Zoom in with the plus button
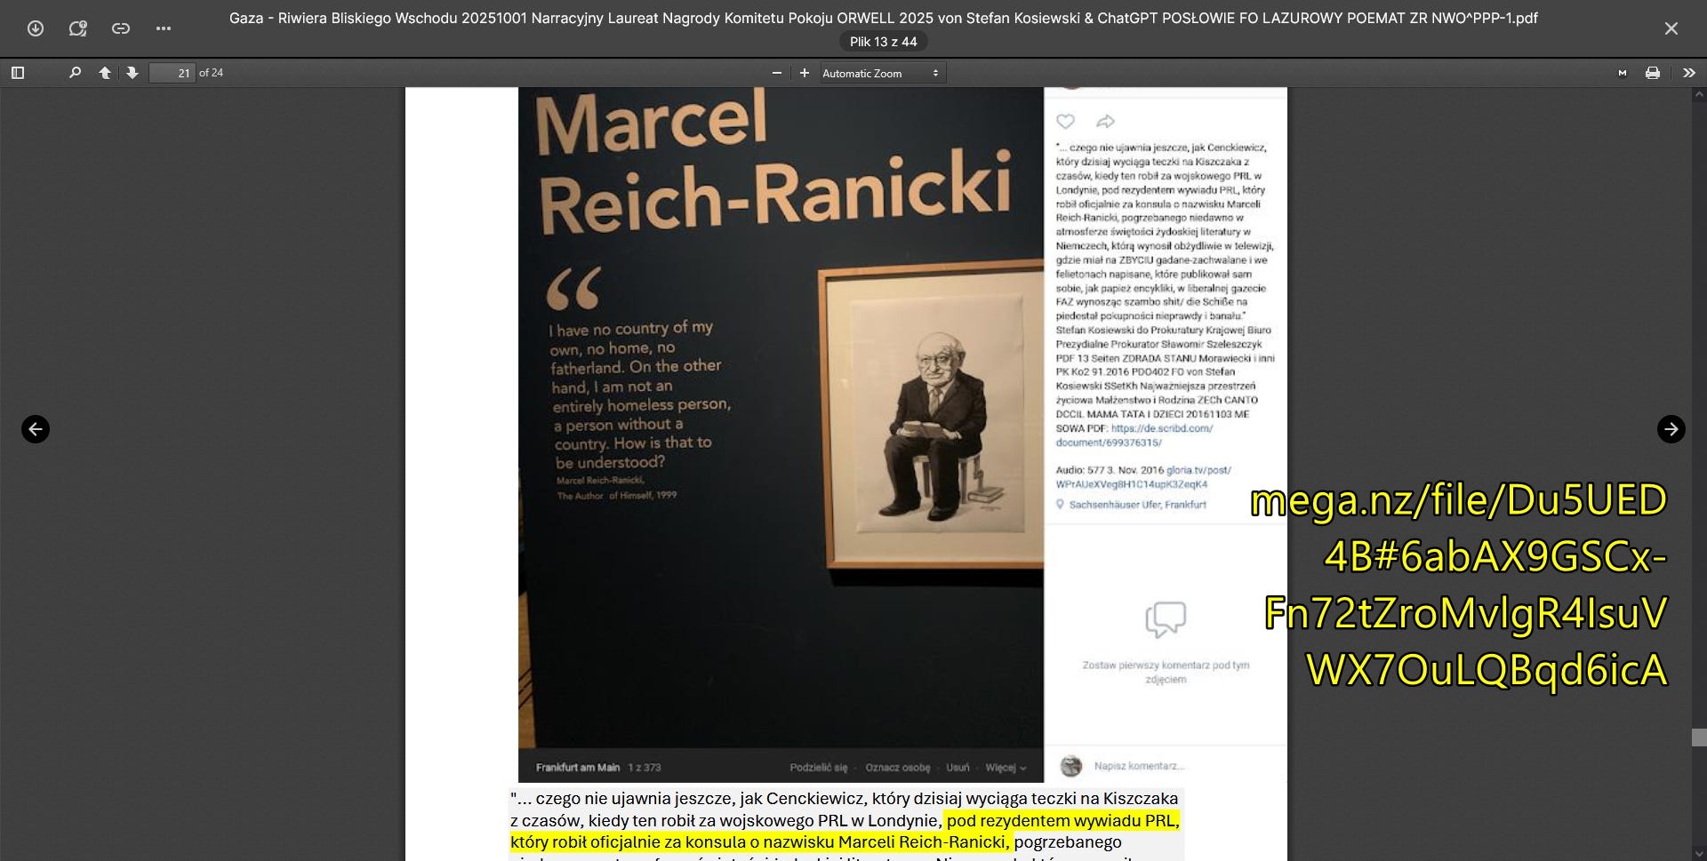Viewport: 1707px width, 861px height. (x=805, y=73)
